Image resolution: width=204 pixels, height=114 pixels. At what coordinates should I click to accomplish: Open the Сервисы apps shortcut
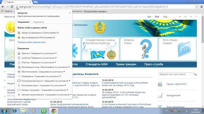pyautogui.click(x=7, y=11)
